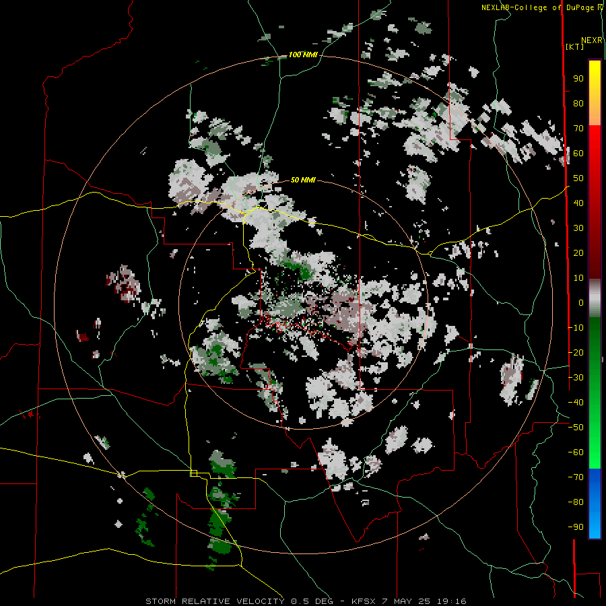Click the 30 value on velocity scale
The image size is (606, 606).
[578, 228]
